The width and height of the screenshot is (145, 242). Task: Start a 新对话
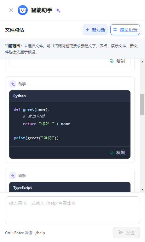coord(95,30)
